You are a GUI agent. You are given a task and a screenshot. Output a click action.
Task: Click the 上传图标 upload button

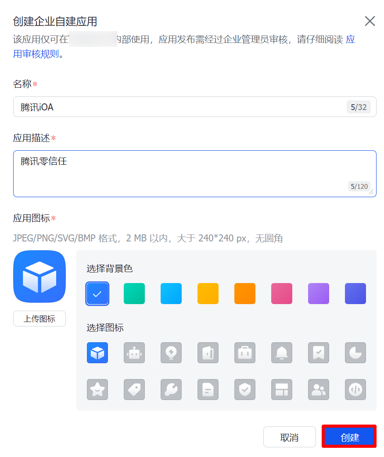coord(39,319)
